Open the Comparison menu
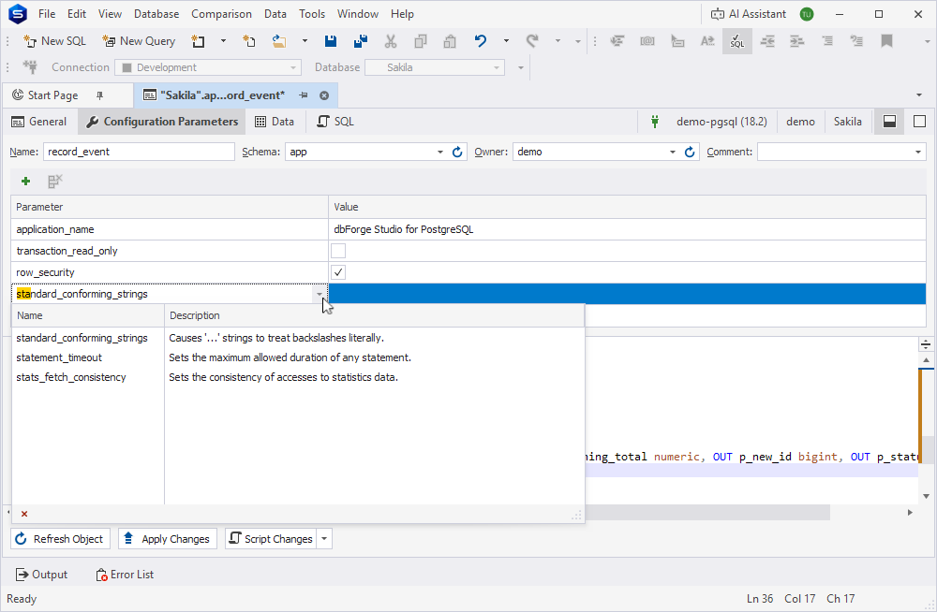The image size is (937, 612). coord(222,14)
